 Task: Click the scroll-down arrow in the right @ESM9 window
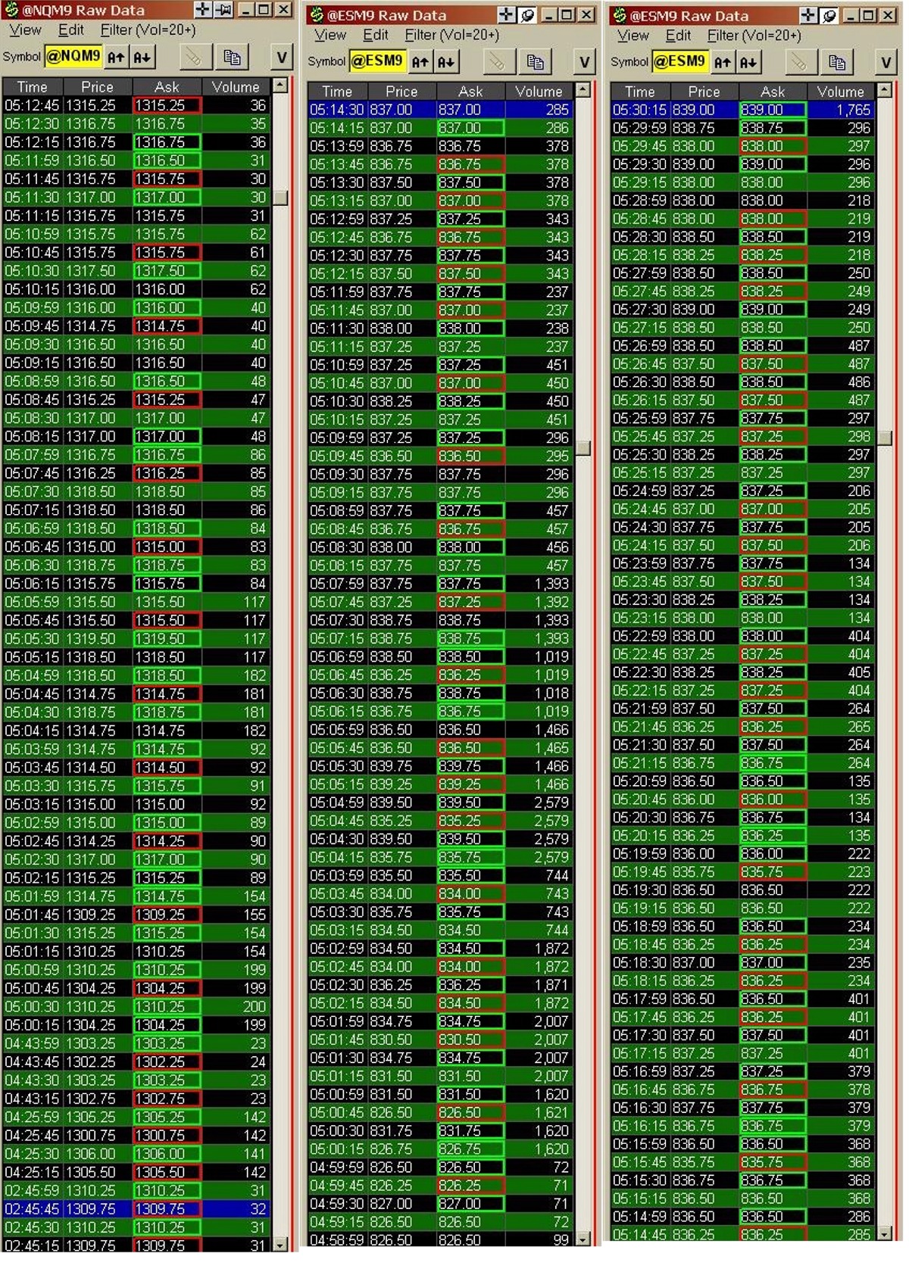pyautogui.click(x=885, y=1233)
